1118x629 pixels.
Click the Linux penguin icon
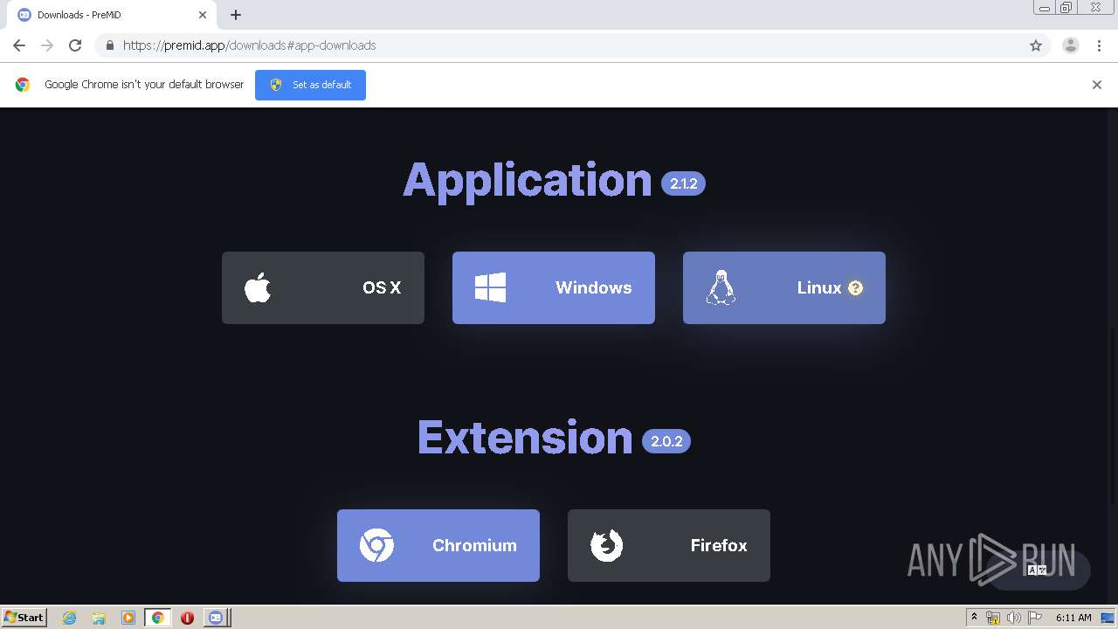pyautogui.click(x=721, y=287)
